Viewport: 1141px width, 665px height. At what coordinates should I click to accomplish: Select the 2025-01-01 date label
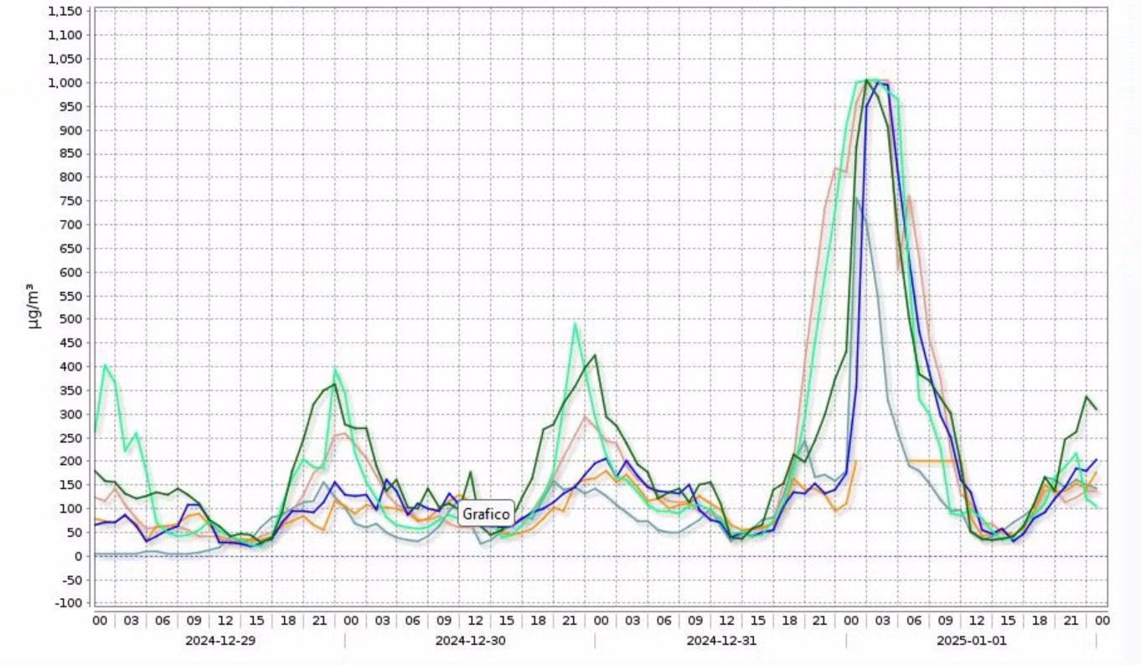click(x=972, y=640)
